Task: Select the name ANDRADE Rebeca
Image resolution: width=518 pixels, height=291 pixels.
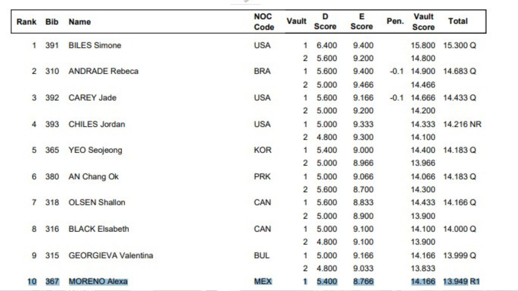Action: tap(103, 71)
